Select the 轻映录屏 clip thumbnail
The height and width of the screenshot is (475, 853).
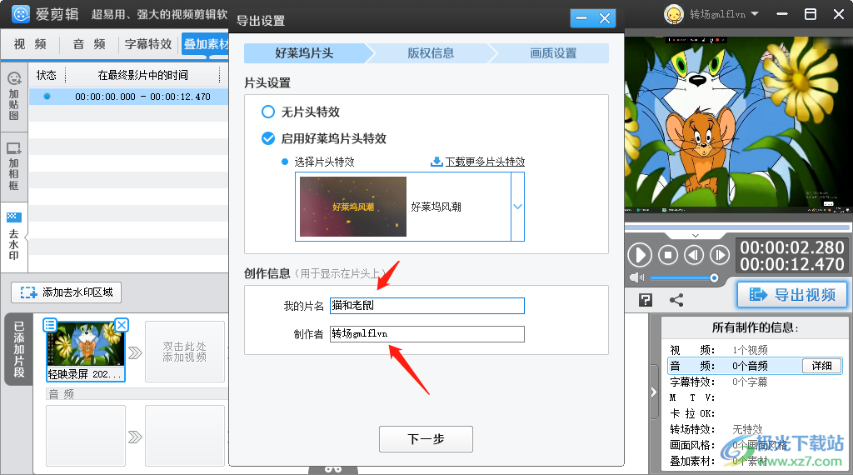[x=86, y=352]
